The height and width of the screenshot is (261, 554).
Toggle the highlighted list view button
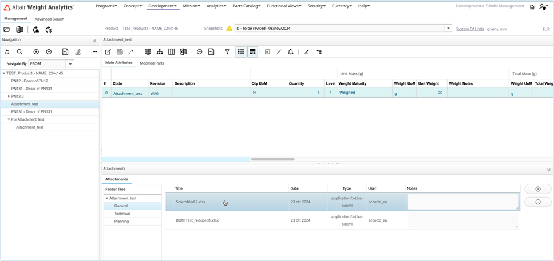tap(241, 52)
